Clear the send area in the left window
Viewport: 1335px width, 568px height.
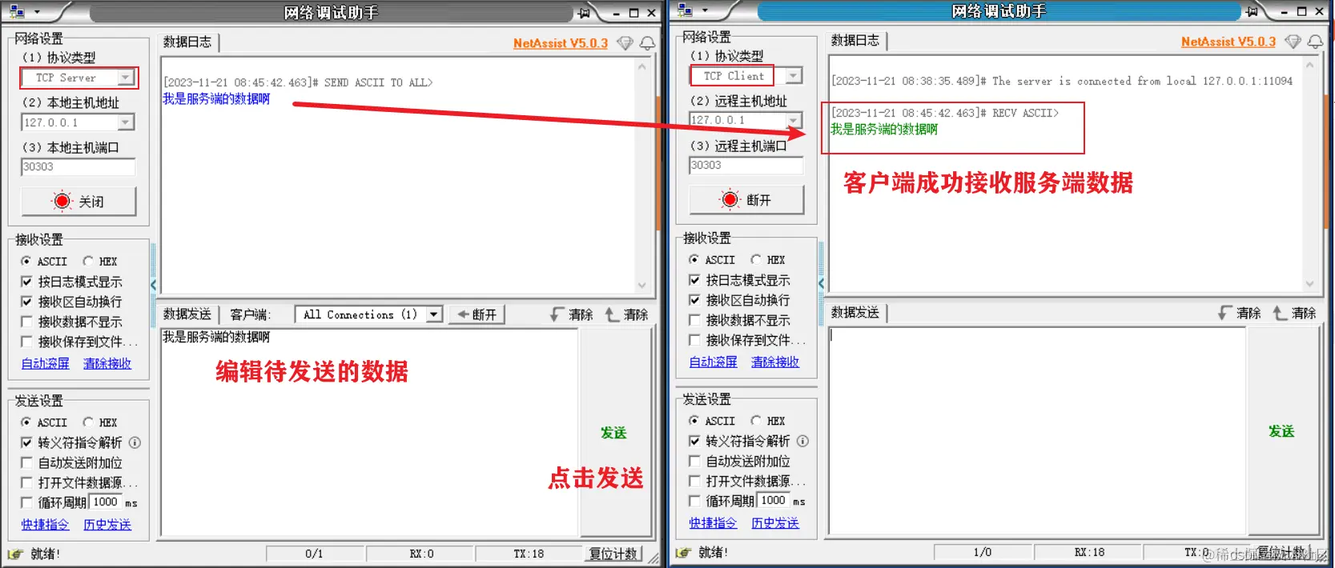[572, 315]
